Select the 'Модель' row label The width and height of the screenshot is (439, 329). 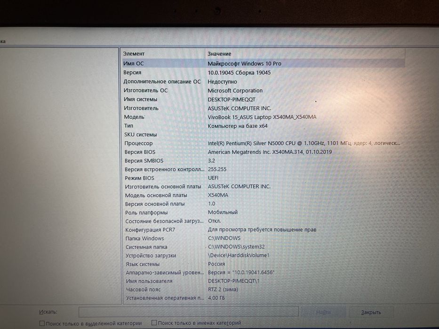pos(134,117)
